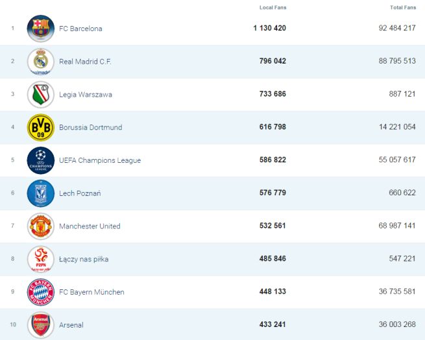Select the Manchester United crest icon
The width and height of the screenshot is (425, 340).
coord(41,226)
